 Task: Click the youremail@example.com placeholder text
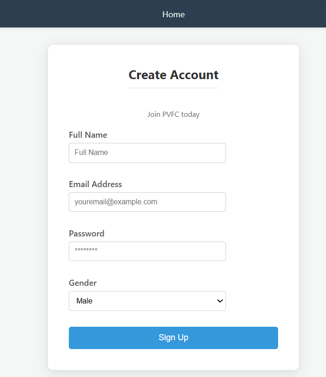[x=116, y=202]
